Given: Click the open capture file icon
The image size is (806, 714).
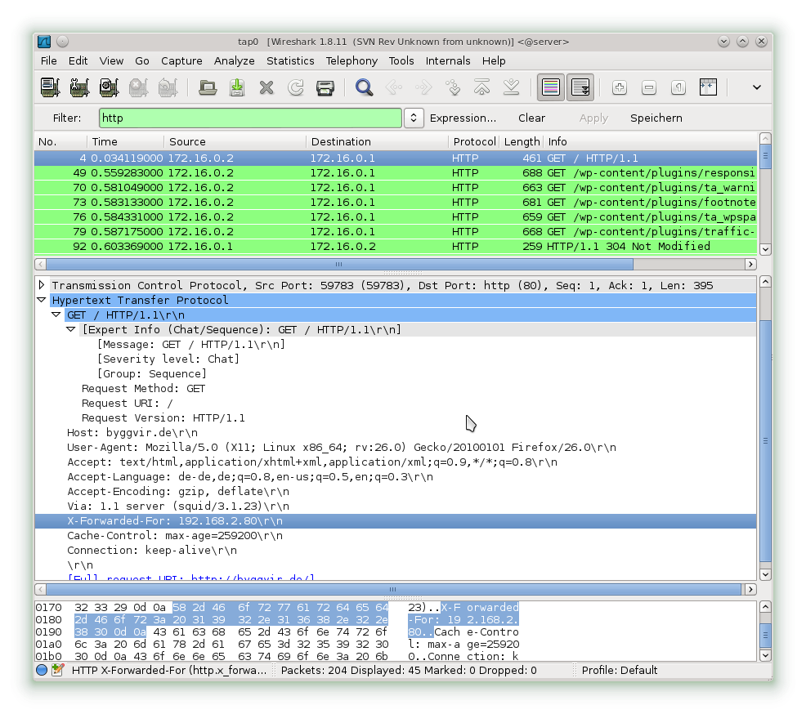Looking at the screenshot, I should pos(208,87).
